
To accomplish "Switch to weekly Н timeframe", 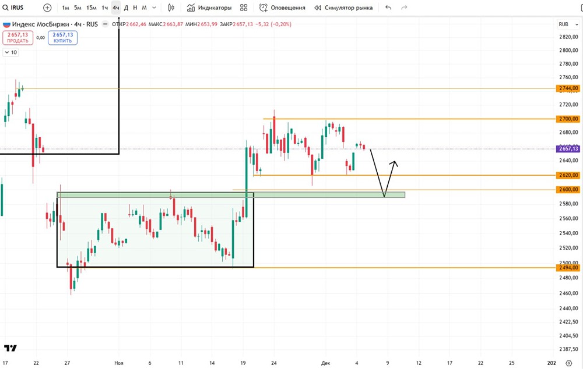I will pos(135,8).
